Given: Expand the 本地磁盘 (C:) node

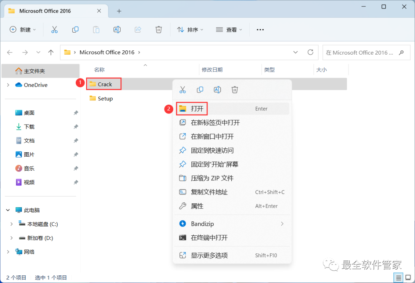Looking at the screenshot, I should 12,224.
